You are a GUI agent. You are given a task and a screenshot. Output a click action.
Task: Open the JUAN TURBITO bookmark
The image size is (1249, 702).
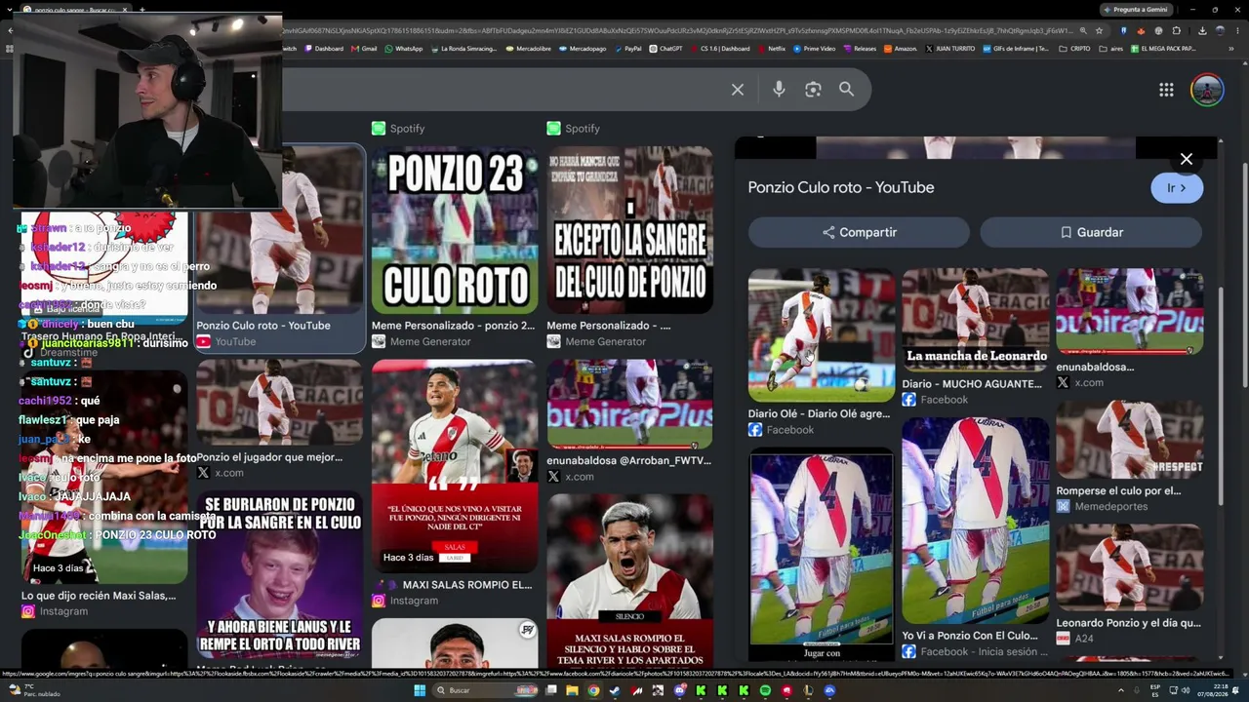click(x=949, y=49)
